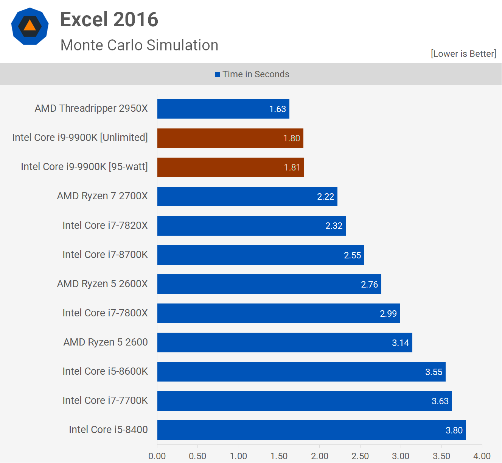Image resolution: width=502 pixels, height=463 pixels.
Task: Click the 2.76 bar value
Action: (x=370, y=285)
